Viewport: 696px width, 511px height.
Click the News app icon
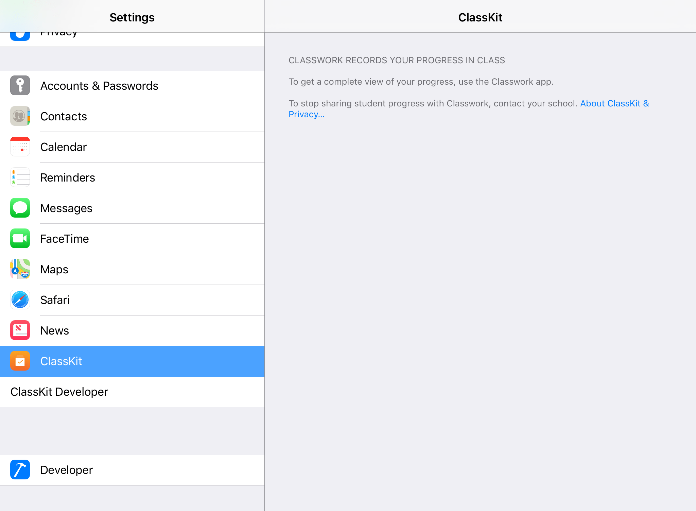(20, 330)
